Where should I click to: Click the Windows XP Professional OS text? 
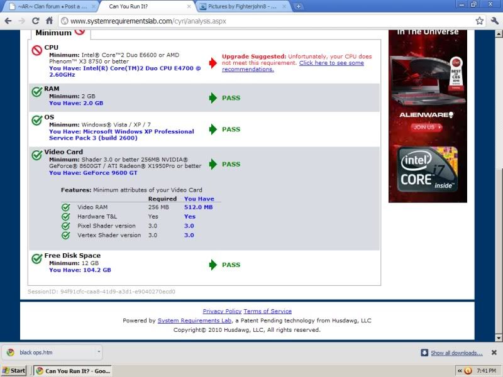tap(121, 134)
